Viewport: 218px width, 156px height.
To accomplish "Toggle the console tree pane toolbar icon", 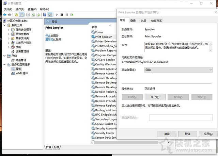I will pos(21,15).
